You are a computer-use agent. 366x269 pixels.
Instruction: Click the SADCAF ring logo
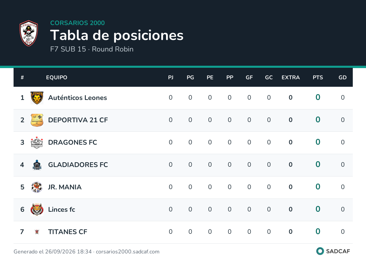[x=320, y=251]
